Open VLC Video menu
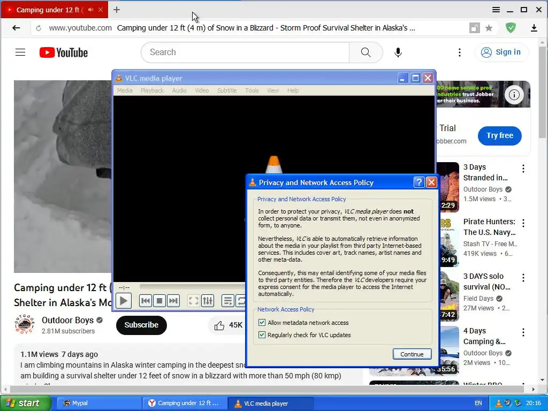The height and width of the screenshot is (411, 548). tap(202, 90)
